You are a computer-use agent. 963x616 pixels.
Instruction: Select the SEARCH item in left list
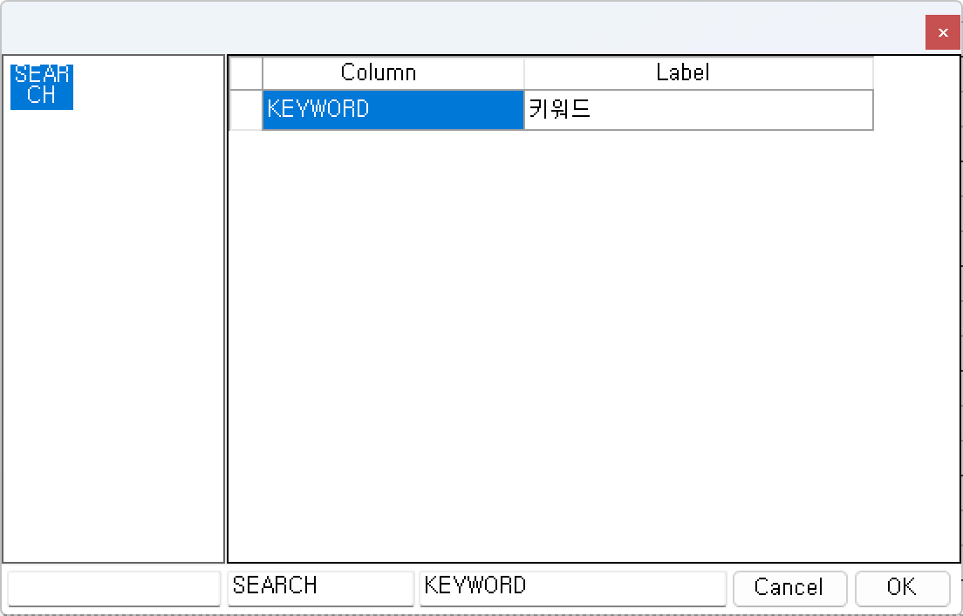coord(42,86)
